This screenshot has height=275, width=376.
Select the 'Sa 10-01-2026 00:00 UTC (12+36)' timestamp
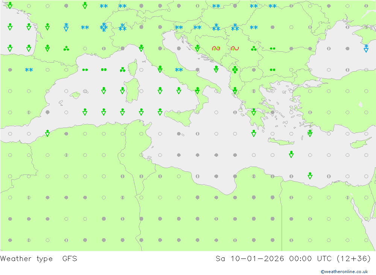pyautogui.click(x=293, y=259)
